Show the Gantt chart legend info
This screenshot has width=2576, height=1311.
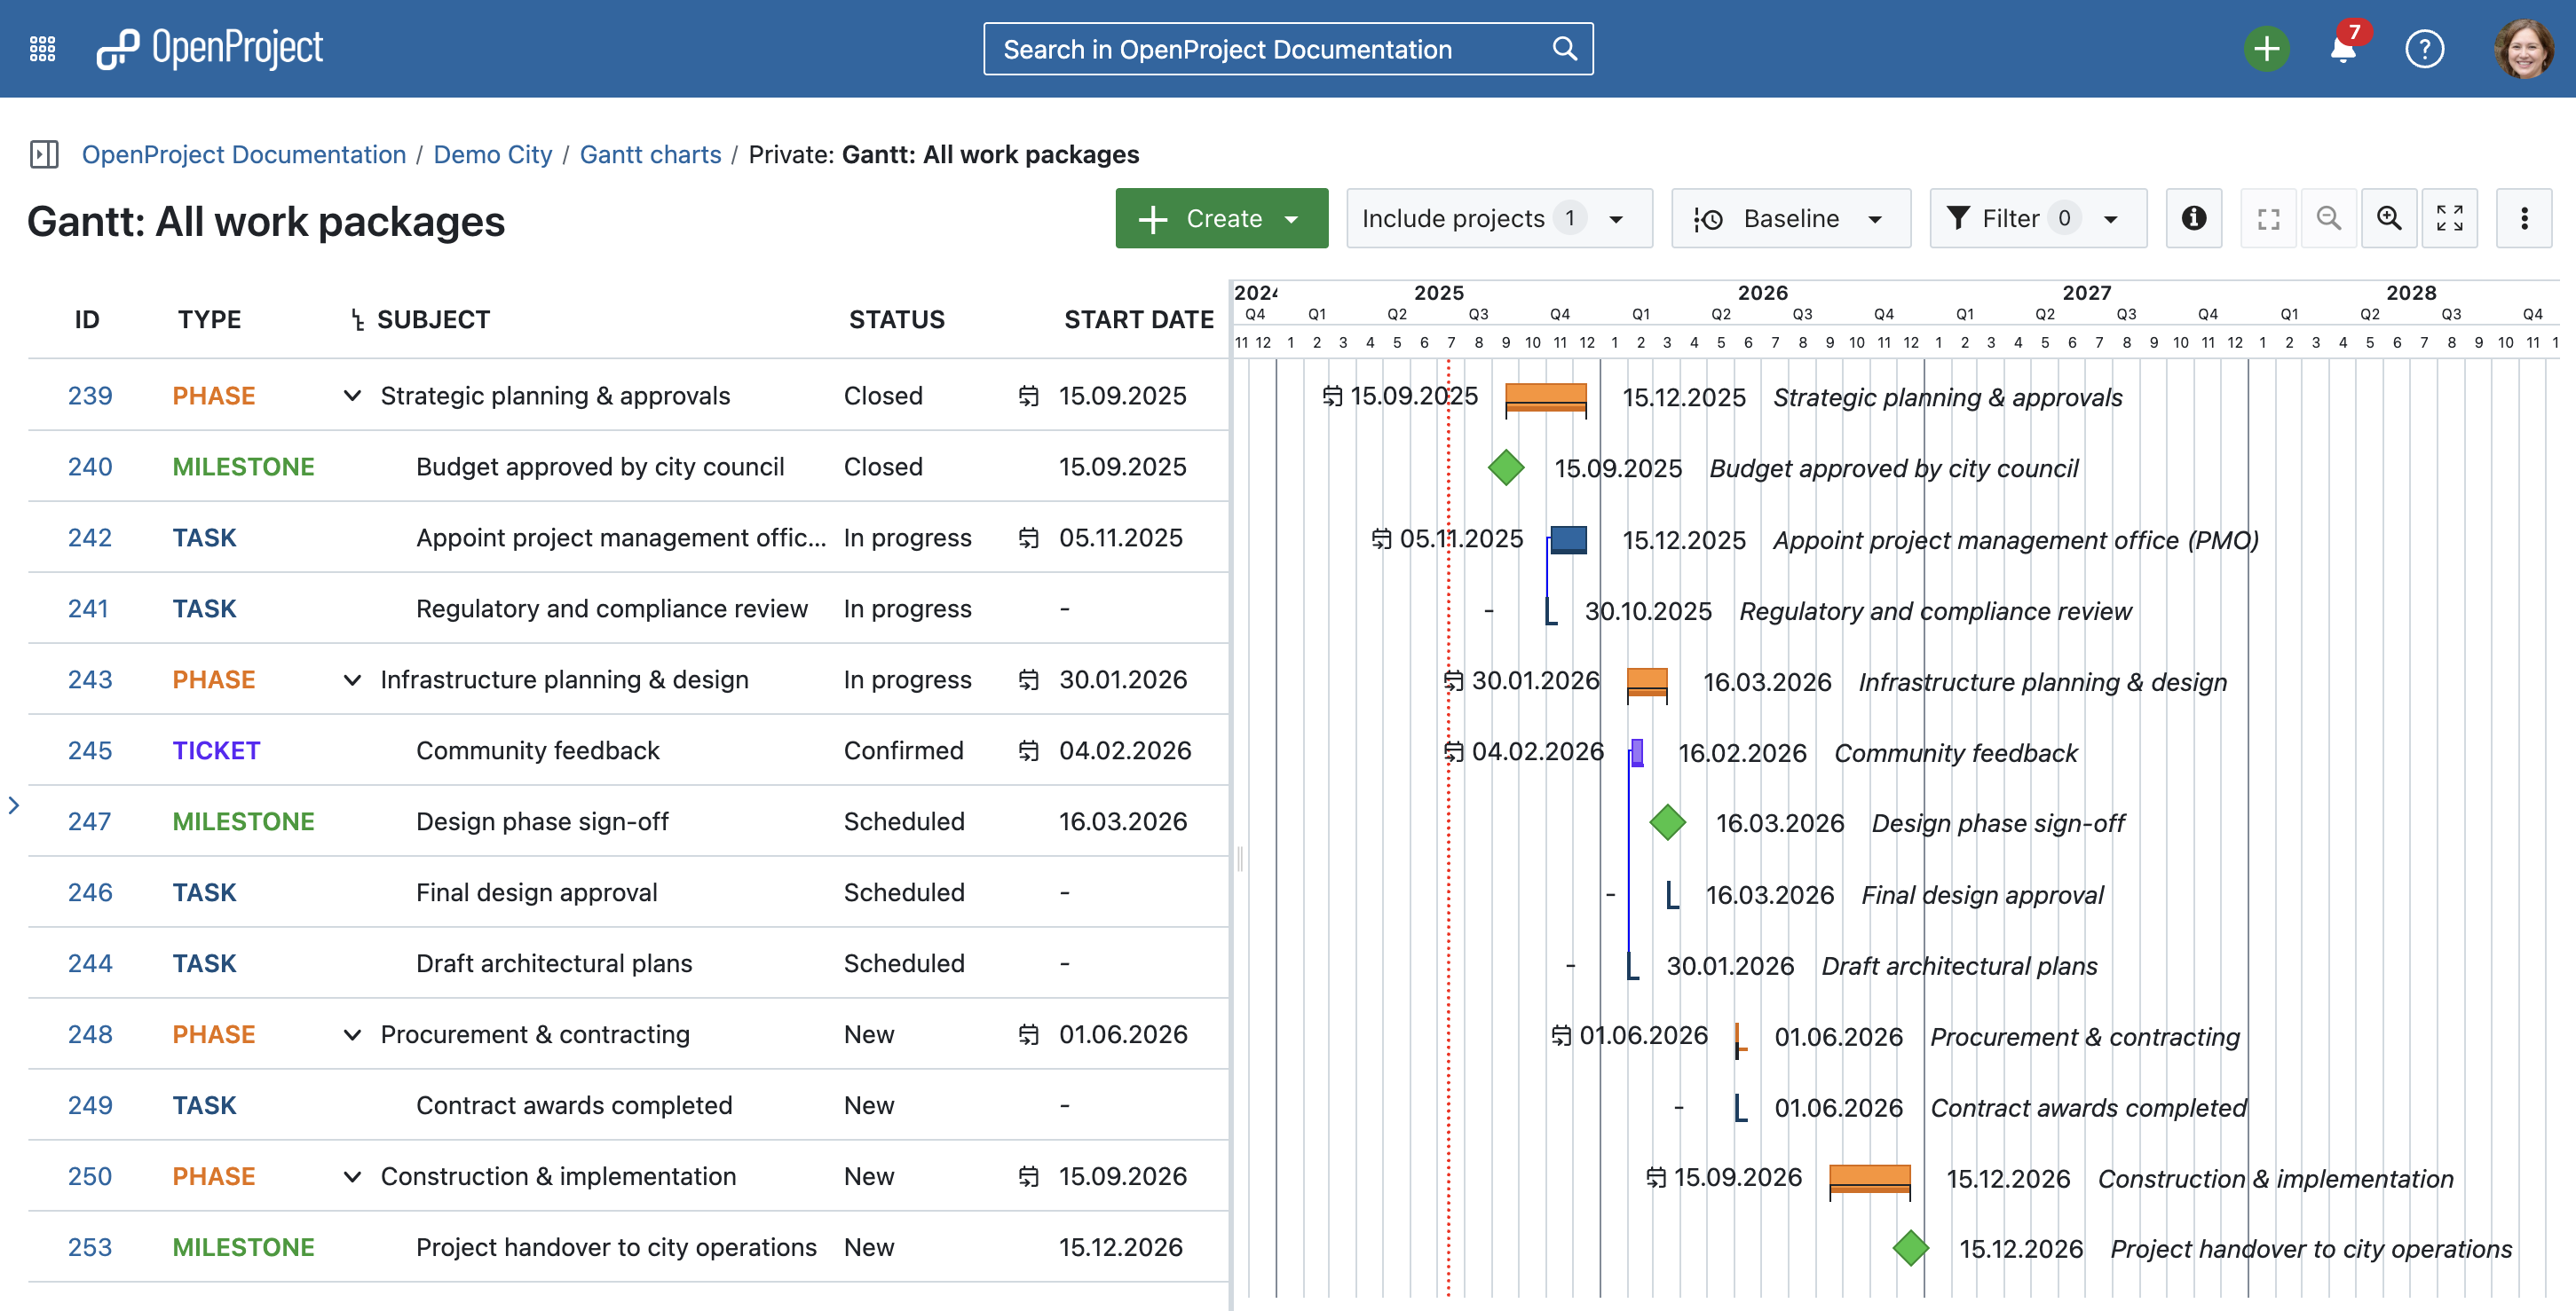pyautogui.click(x=2194, y=218)
